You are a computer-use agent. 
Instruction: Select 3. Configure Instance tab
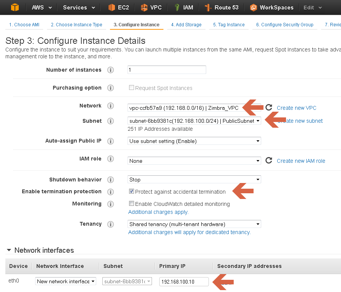tap(137, 25)
